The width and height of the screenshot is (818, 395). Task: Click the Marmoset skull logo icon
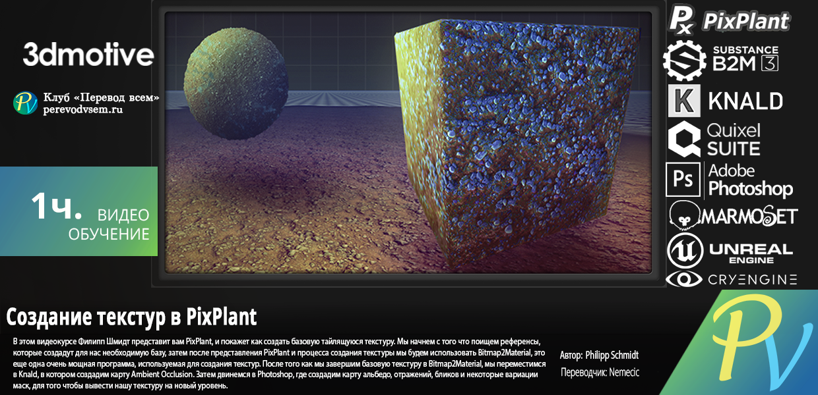[x=684, y=215]
